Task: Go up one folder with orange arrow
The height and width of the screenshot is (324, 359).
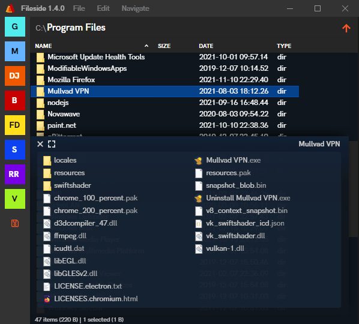Action: click(346, 28)
